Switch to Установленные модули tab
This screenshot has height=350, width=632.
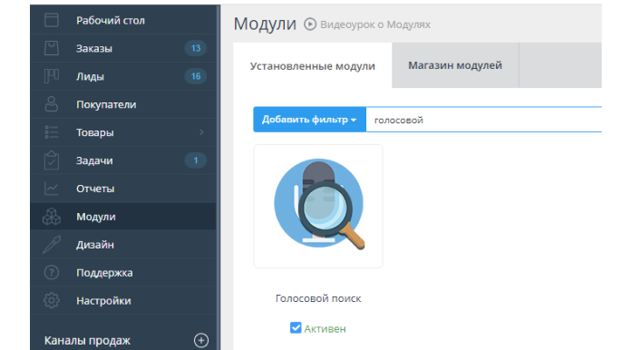(x=312, y=65)
